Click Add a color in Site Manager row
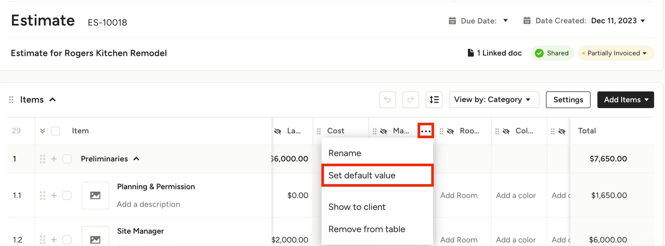 coord(516,240)
